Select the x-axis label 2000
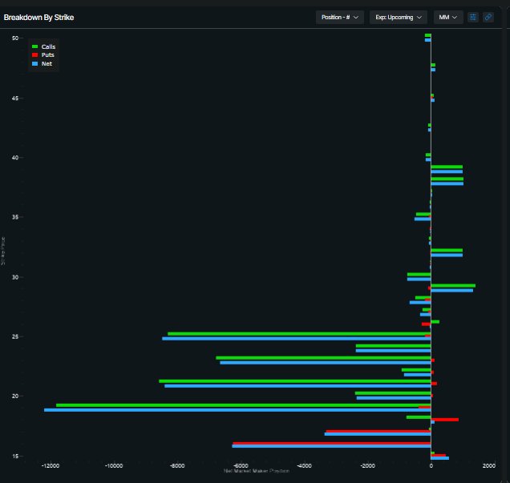The image size is (510, 483). pos(489,466)
